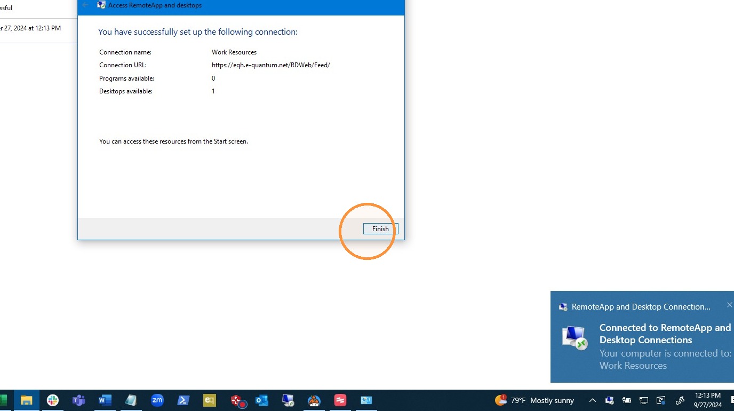Click the 'Connection URL:' label
734x411 pixels.
[123, 65]
